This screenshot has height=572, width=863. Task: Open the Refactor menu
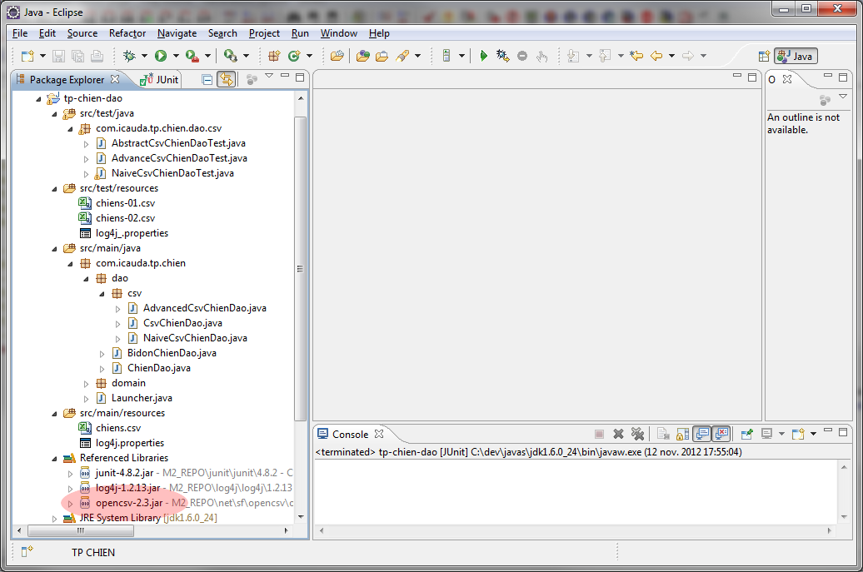[127, 33]
